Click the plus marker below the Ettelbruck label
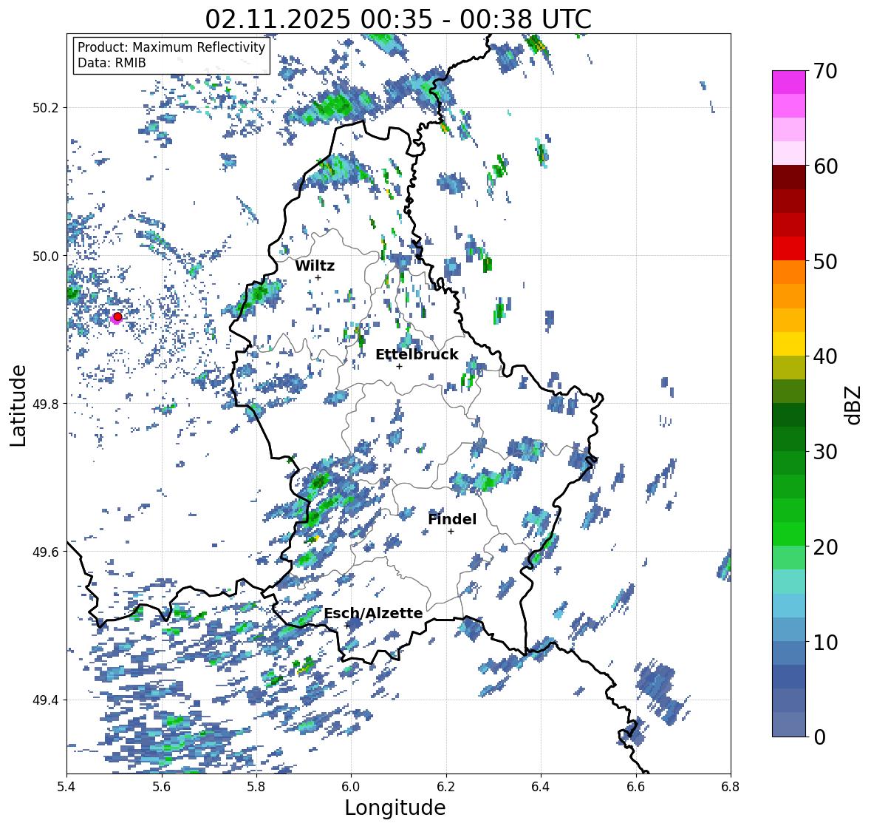 pos(399,366)
